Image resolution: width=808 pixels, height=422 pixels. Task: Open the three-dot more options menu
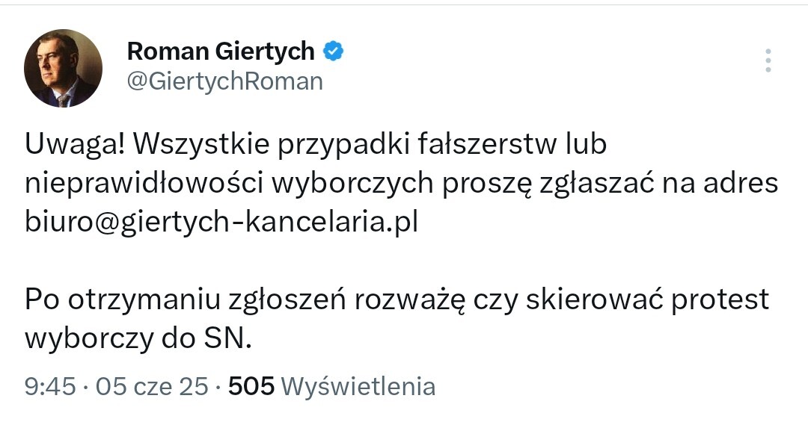(x=768, y=60)
